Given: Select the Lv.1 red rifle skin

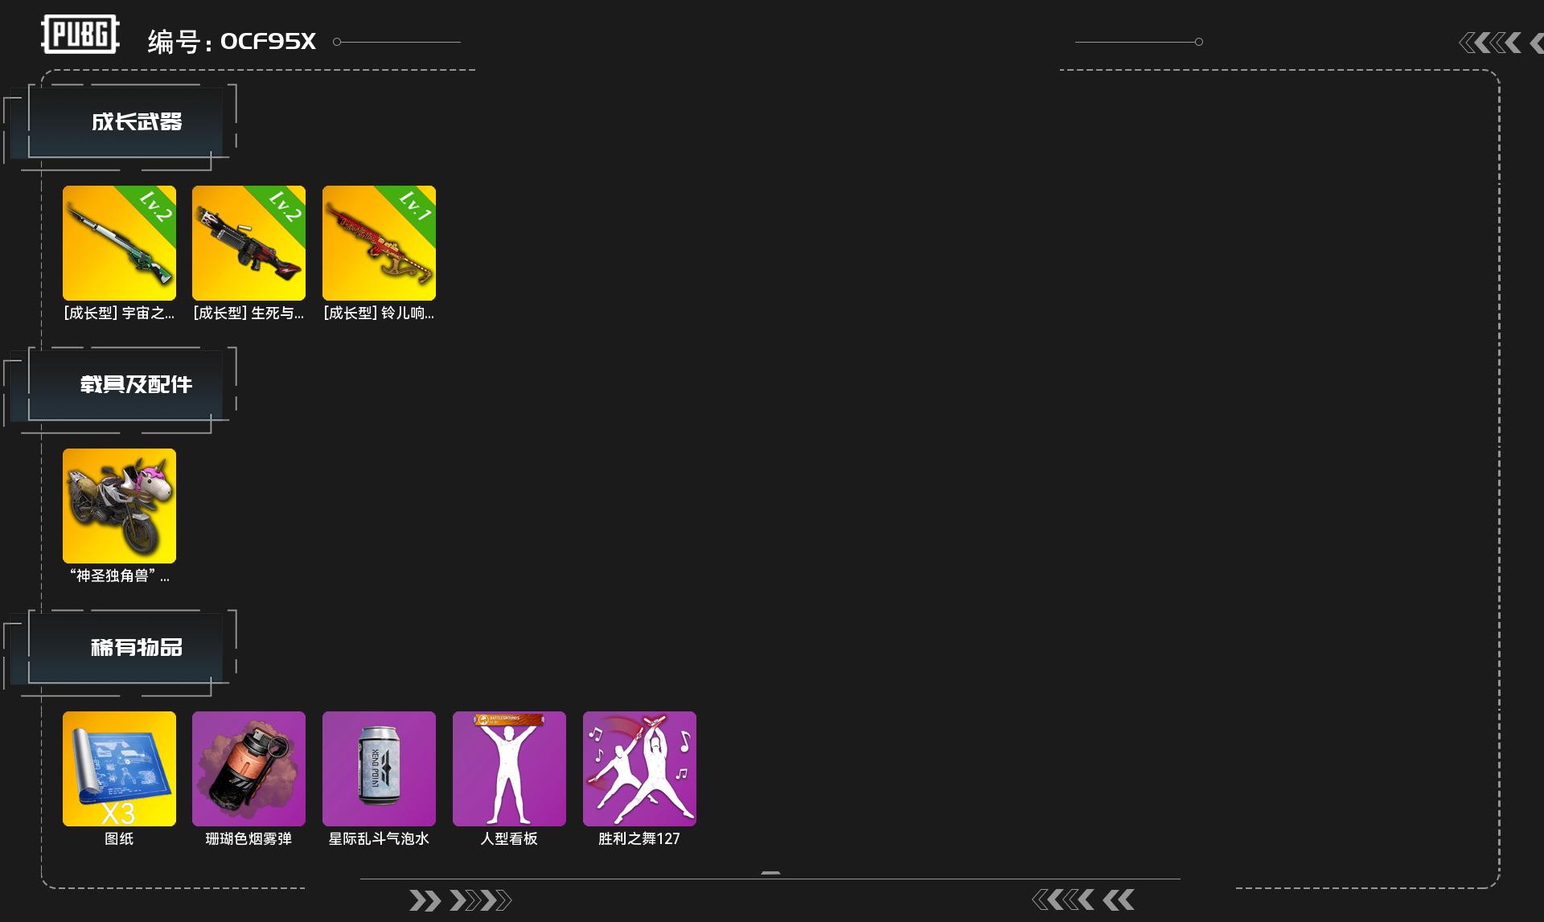Looking at the screenshot, I should tap(379, 243).
